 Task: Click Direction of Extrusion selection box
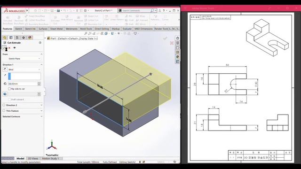pos(24,76)
